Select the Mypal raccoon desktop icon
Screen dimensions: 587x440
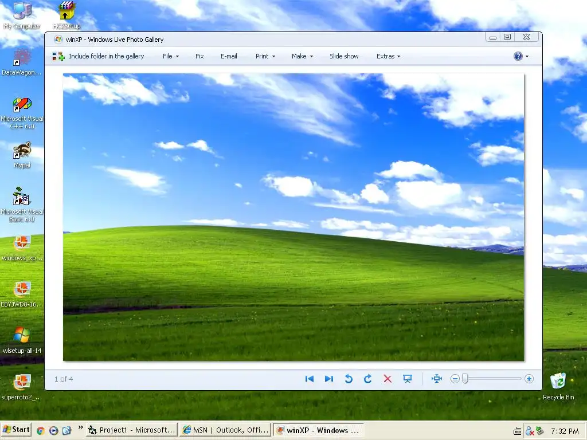pyautogui.click(x=22, y=155)
